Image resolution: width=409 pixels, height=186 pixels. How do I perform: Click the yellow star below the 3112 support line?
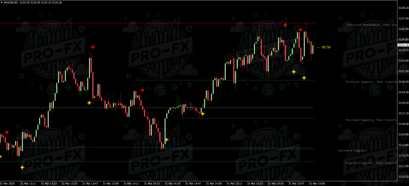[x=22, y=167]
